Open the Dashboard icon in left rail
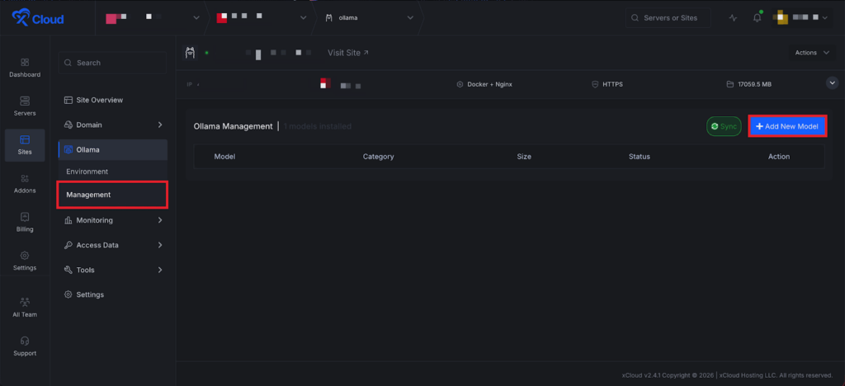845x386 pixels. [x=24, y=63]
